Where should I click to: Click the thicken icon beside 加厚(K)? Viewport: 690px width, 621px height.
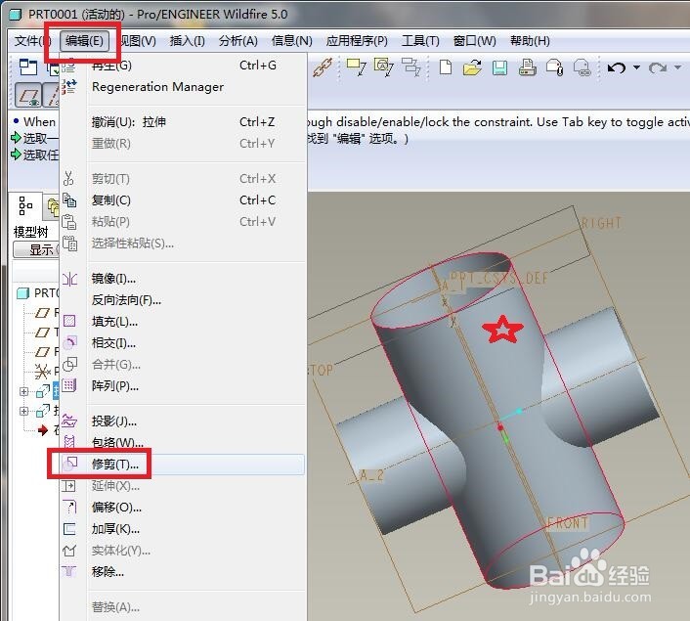pos(69,528)
